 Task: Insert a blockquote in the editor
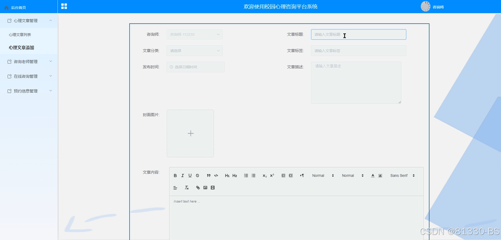(209, 175)
